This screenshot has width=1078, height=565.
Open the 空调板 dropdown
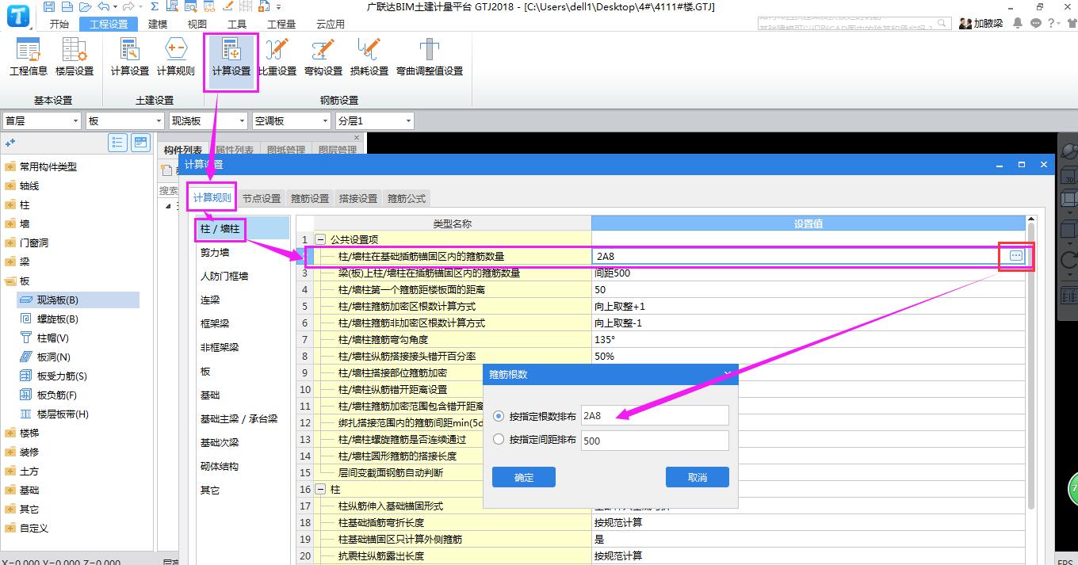tap(292, 120)
